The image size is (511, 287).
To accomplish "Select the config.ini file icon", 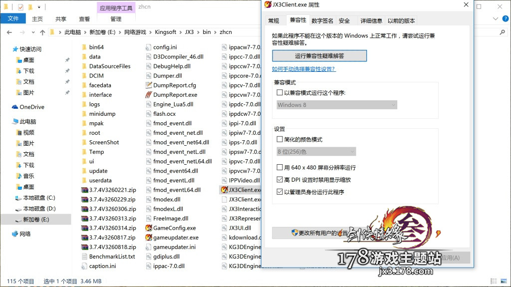I will (149, 47).
